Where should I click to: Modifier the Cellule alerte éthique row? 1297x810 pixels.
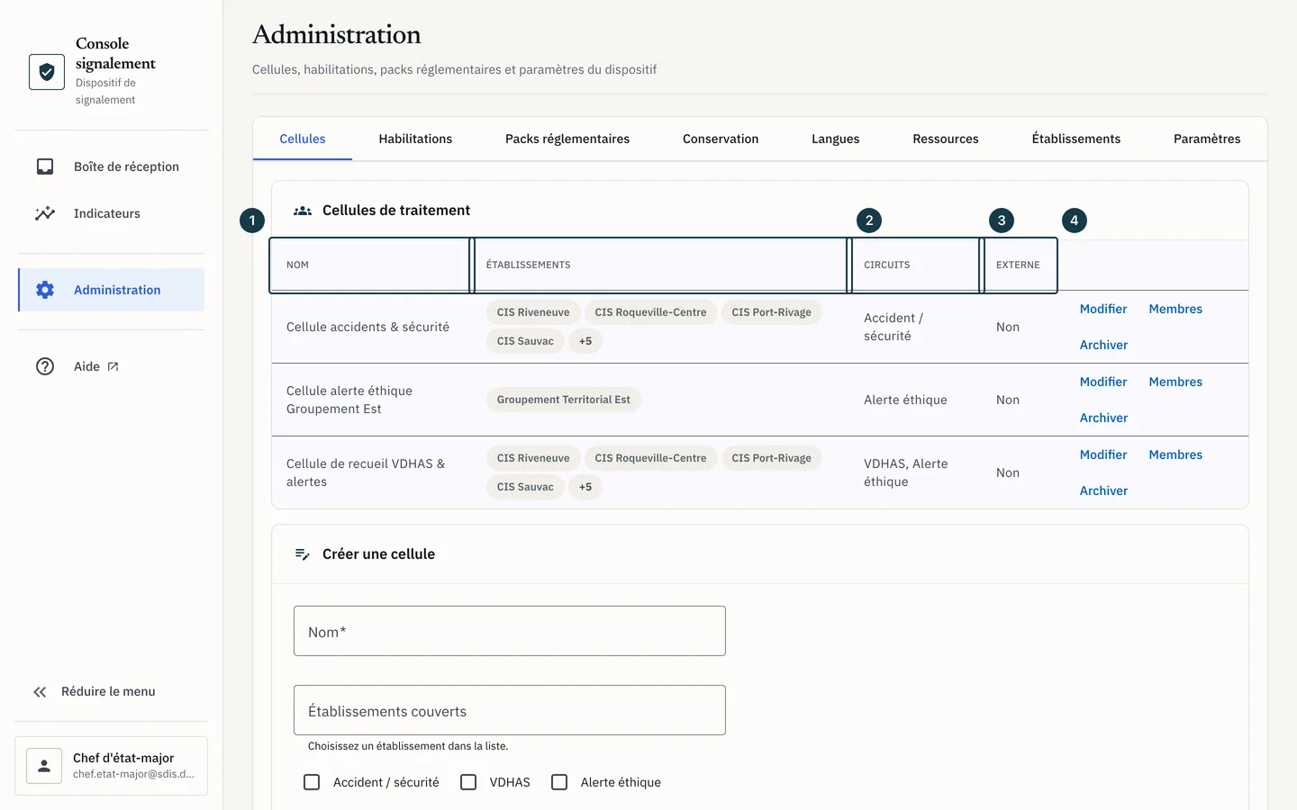(x=1103, y=382)
